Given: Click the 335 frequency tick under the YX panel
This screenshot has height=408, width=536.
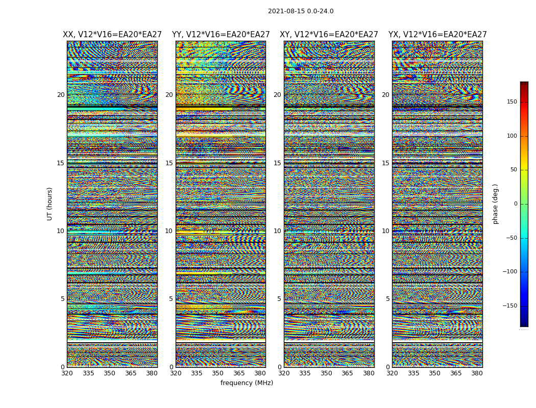Looking at the screenshot, I should click(x=413, y=373).
